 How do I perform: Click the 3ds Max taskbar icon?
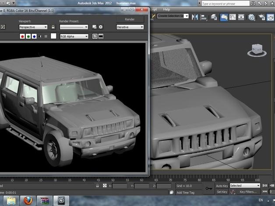click(61, 201)
